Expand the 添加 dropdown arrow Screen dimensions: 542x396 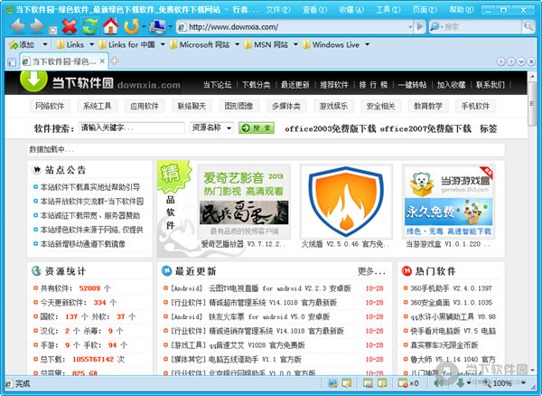45,44
